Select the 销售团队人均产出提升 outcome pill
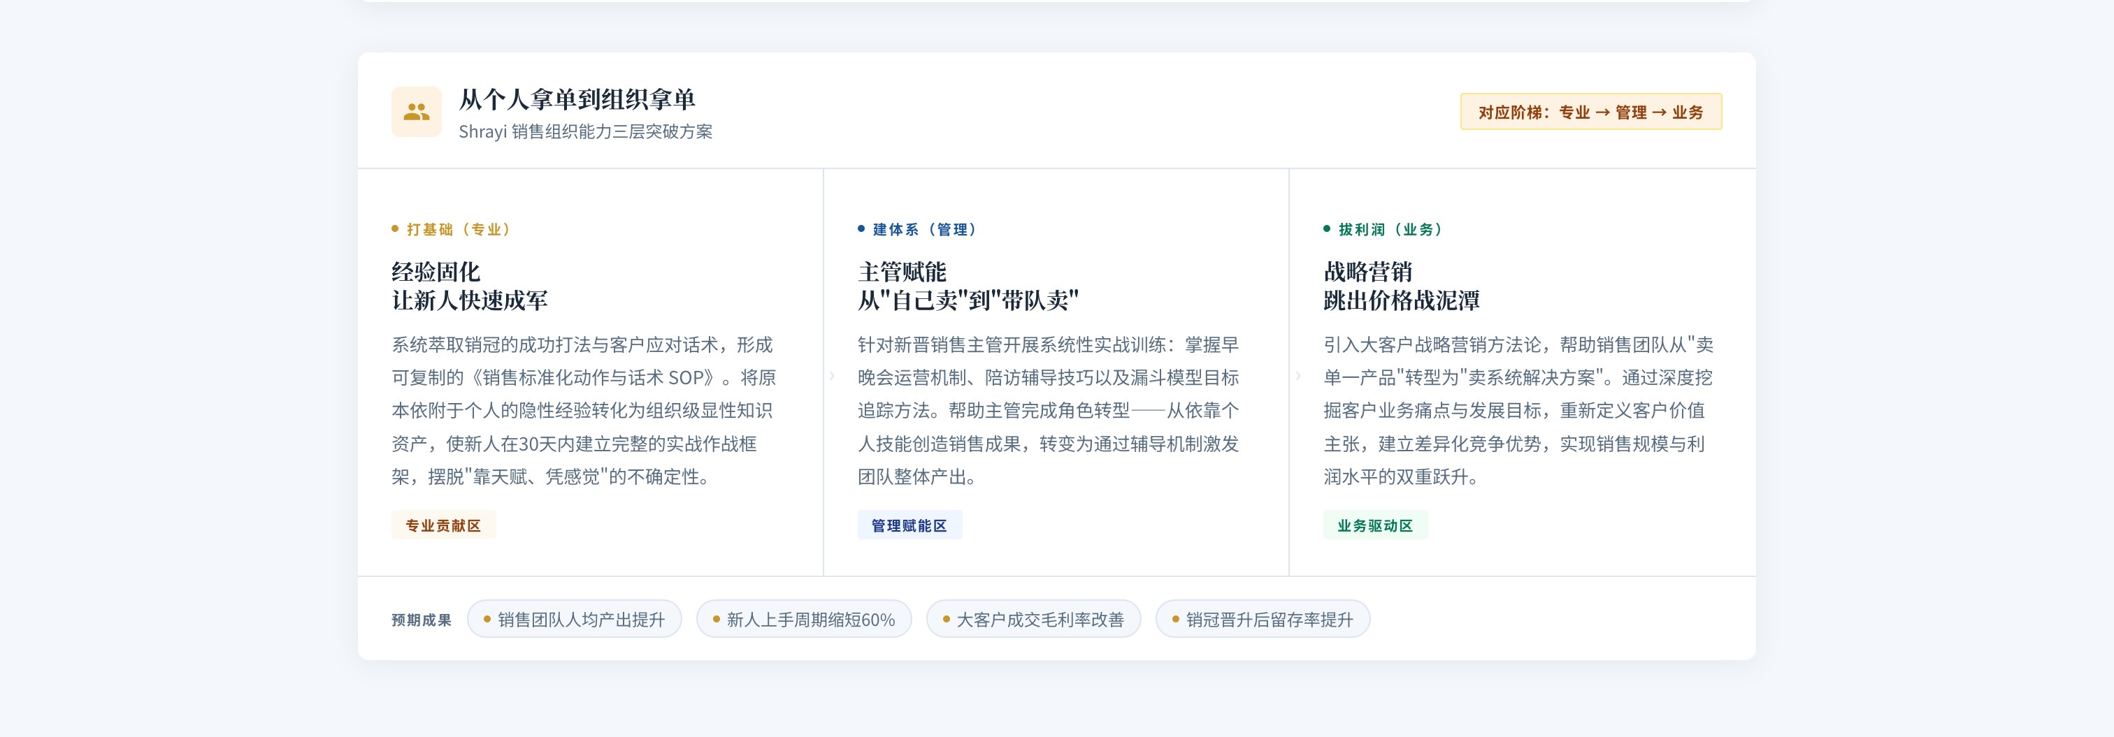Image resolution: width=2114 pixels, height=737 pixels. 574,620
